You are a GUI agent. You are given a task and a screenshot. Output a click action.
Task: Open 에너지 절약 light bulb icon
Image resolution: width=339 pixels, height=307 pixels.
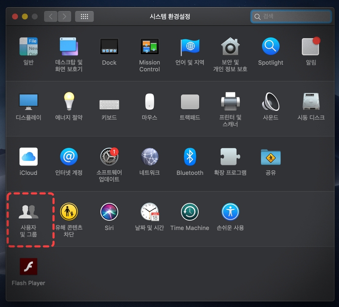(69, 101)
